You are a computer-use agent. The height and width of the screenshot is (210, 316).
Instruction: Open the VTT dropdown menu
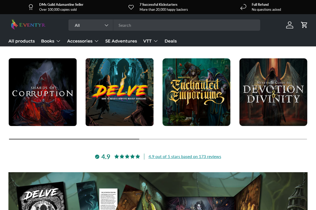coord(150,41)
